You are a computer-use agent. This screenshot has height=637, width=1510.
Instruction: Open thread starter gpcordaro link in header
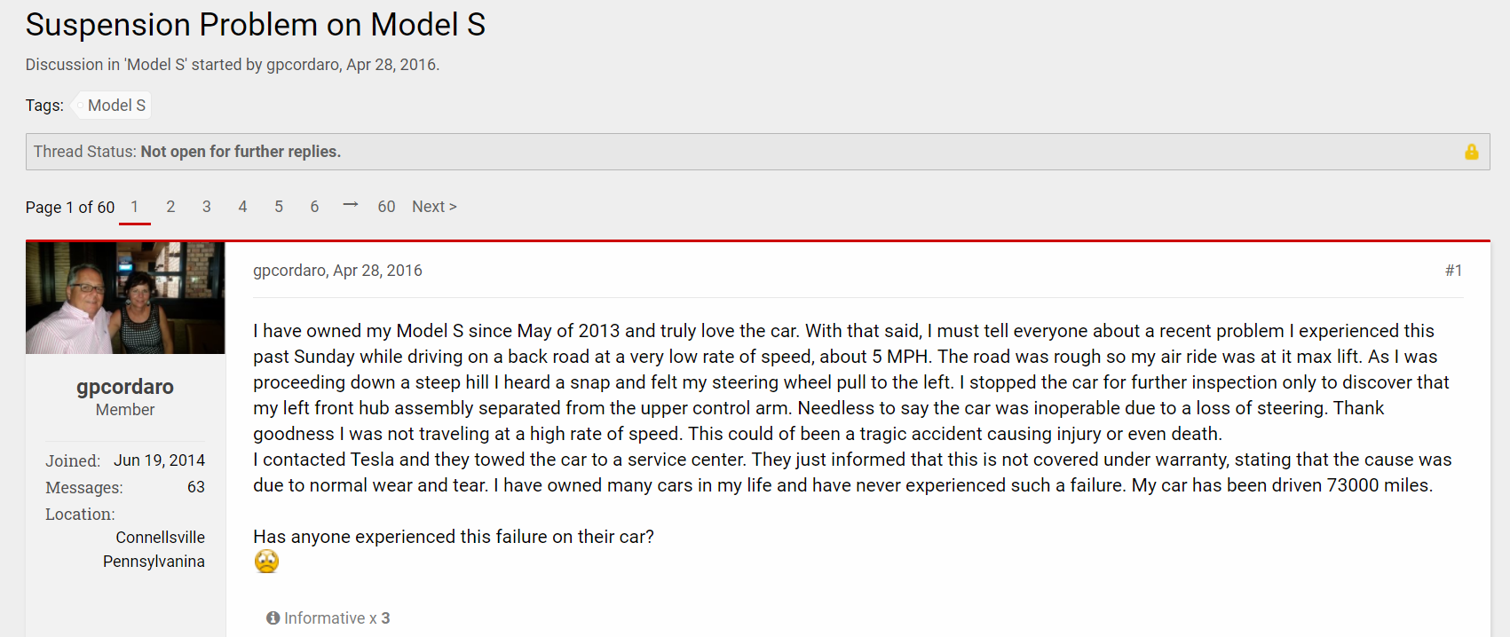[x=302, y=65]
